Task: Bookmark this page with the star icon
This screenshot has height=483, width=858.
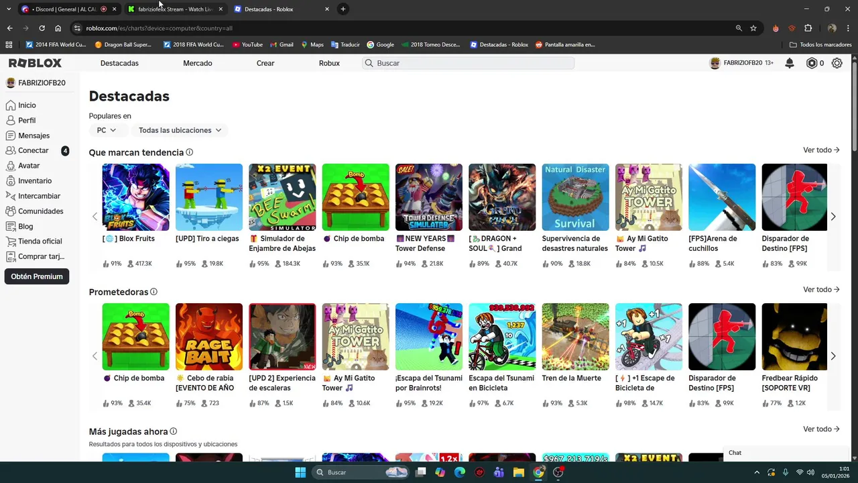Action: 753,28
